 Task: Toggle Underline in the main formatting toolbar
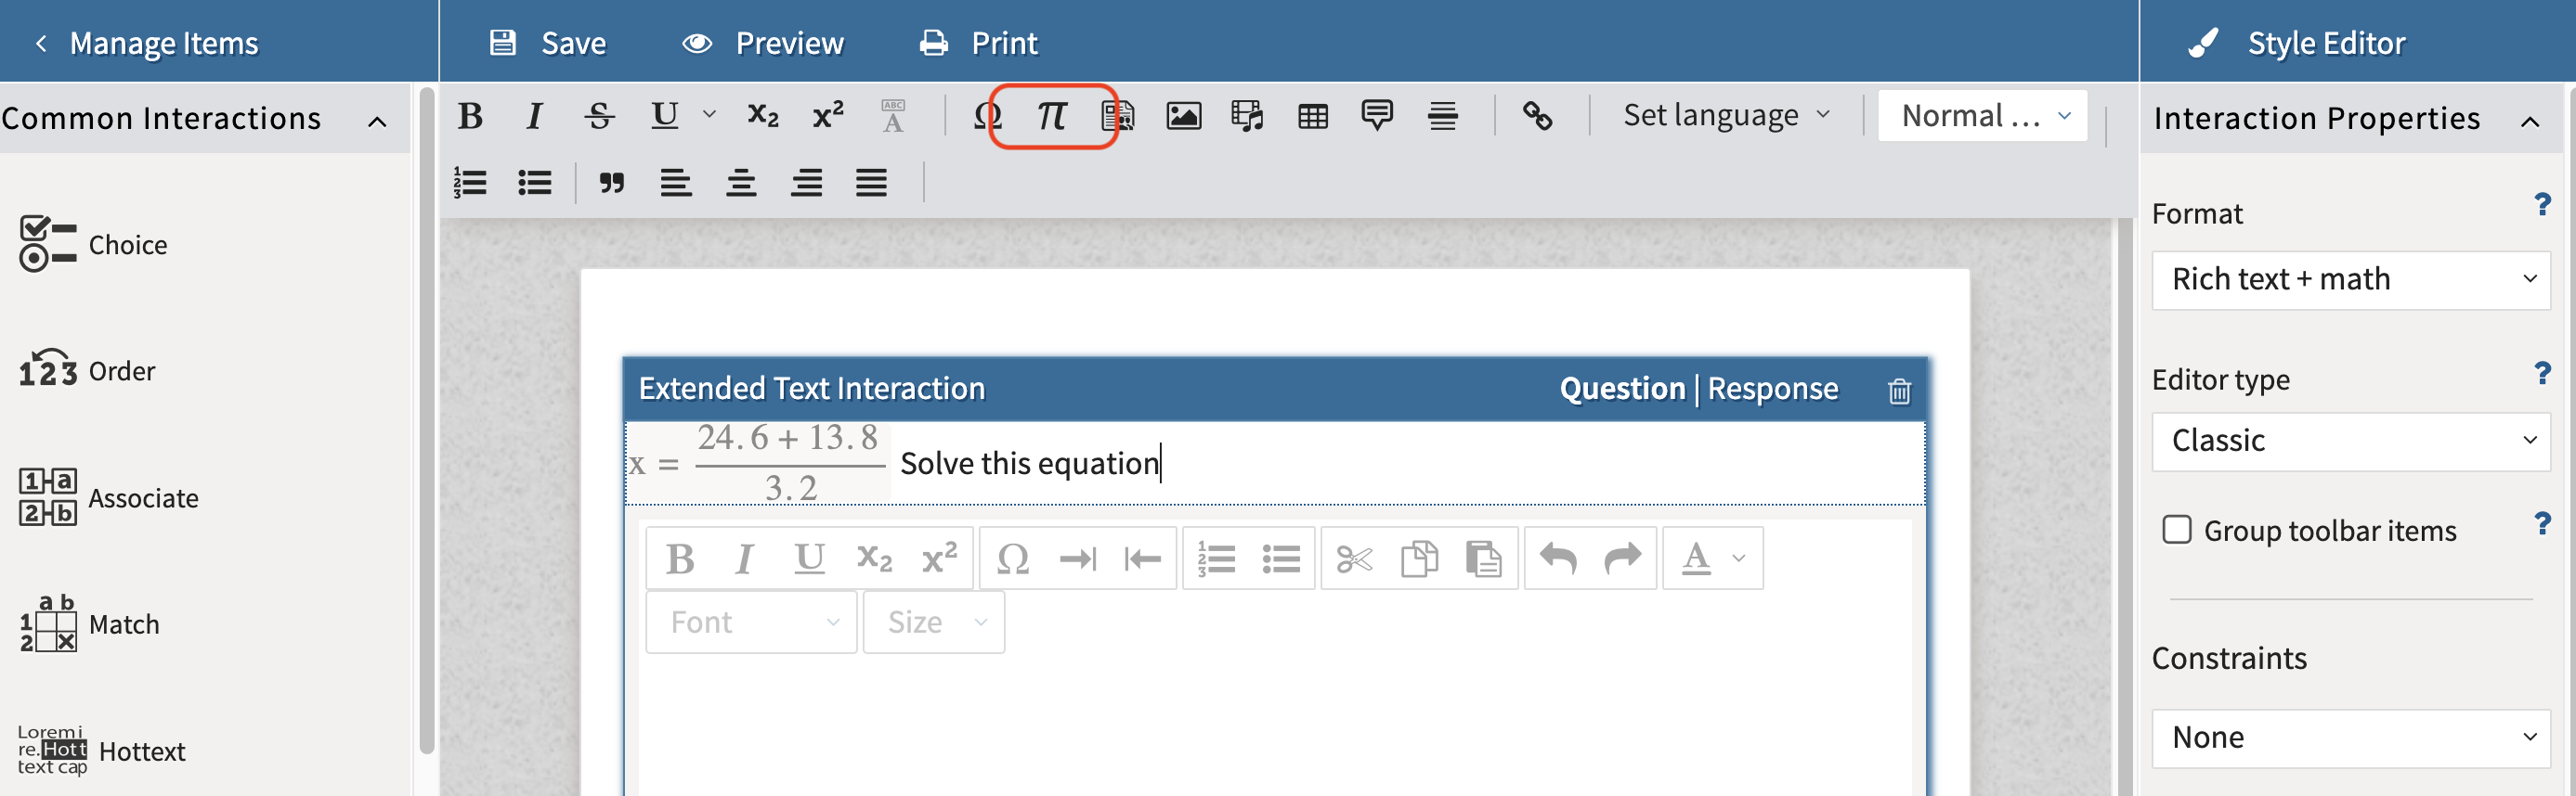pos(664,116)
